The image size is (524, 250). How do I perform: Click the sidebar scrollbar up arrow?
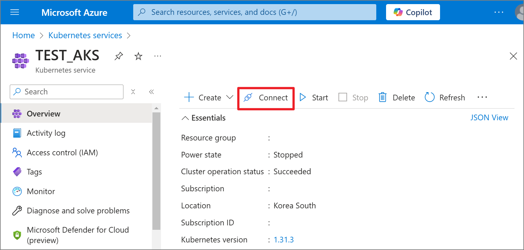tap(156, 108)
